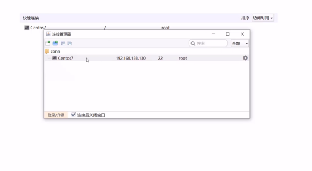This screenshot has height=171, width=312.
Task: Expand all groups with the plus icon
Action: click(x=70, y=43)
